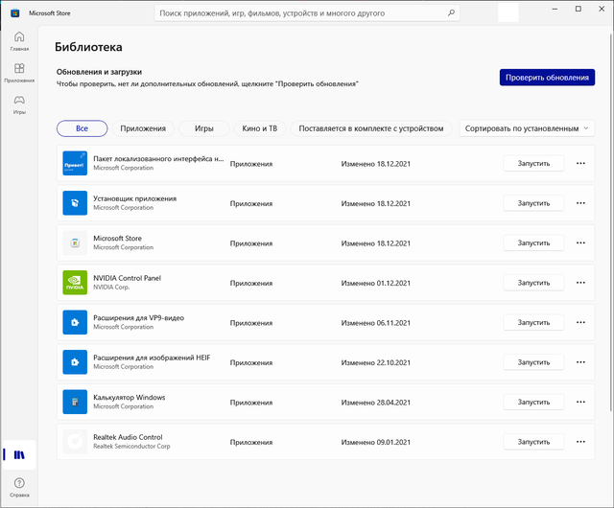614x508 pixels.
Task: Select the Игры filter tab
Action: (x=204, y=128)
